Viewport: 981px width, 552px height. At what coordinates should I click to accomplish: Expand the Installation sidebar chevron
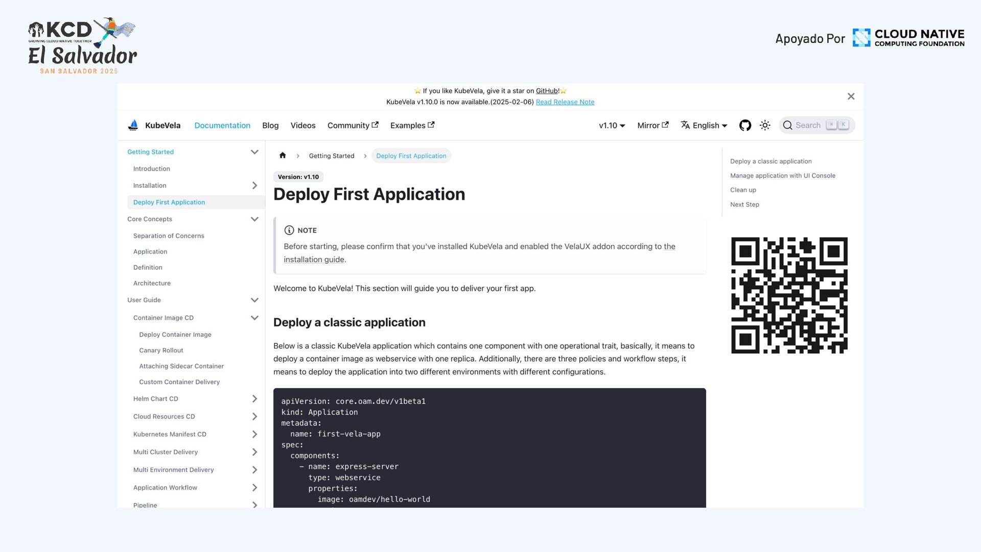point(254,186)
